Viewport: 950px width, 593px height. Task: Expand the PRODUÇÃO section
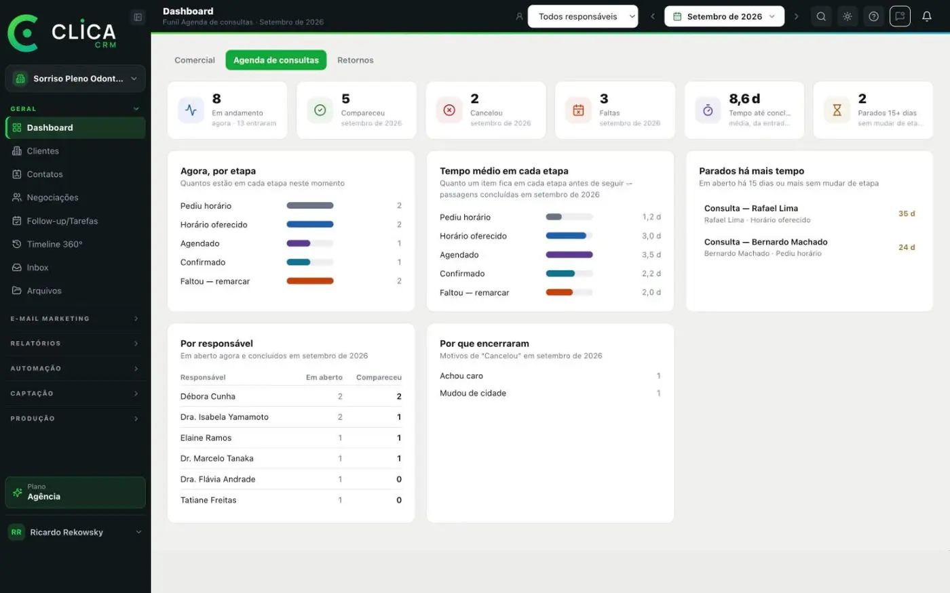(x=75, y=419)
